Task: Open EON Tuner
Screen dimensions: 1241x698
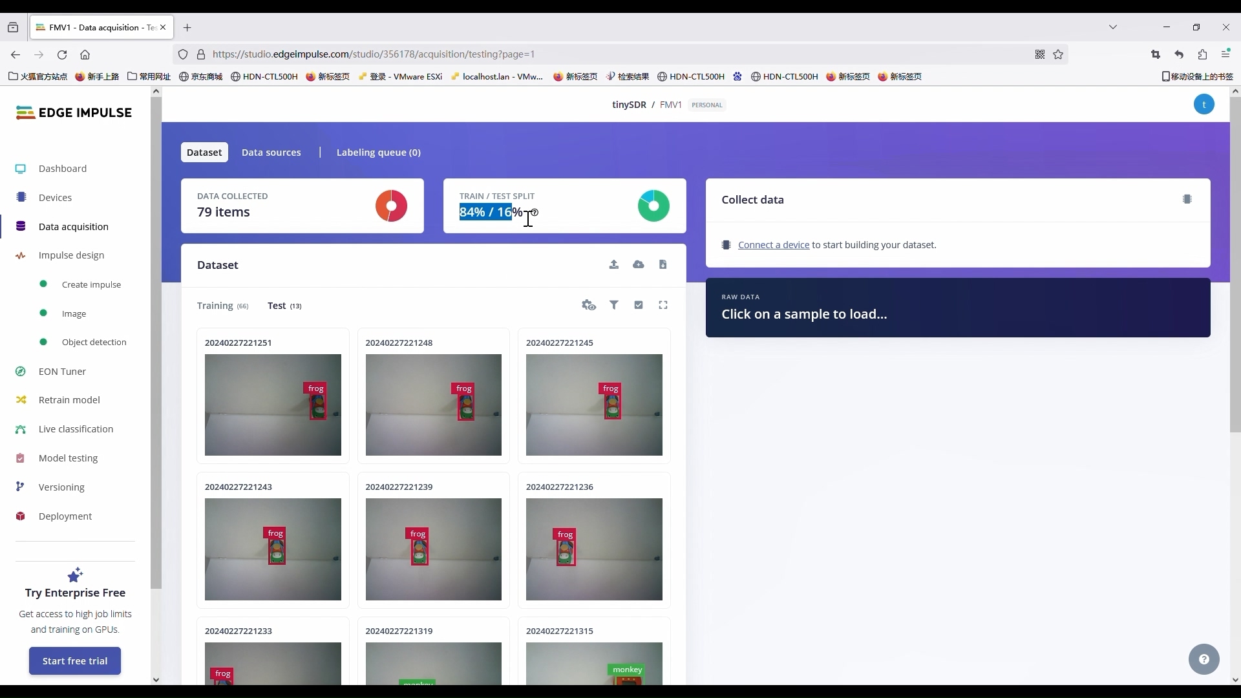Action: pos(62,372)
